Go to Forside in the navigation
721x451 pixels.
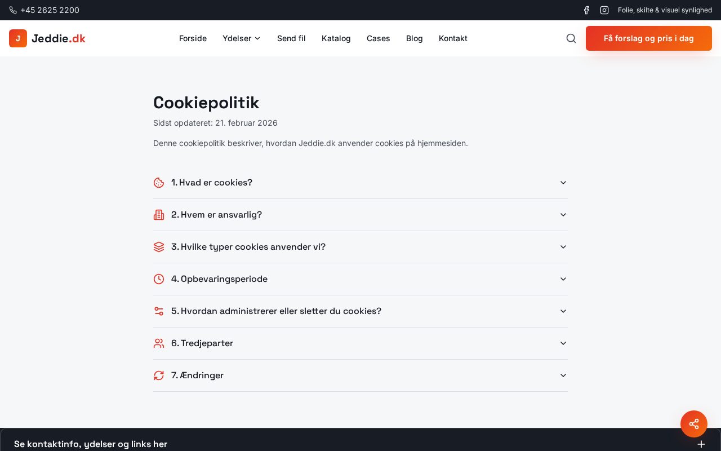(x=193, y=38)
